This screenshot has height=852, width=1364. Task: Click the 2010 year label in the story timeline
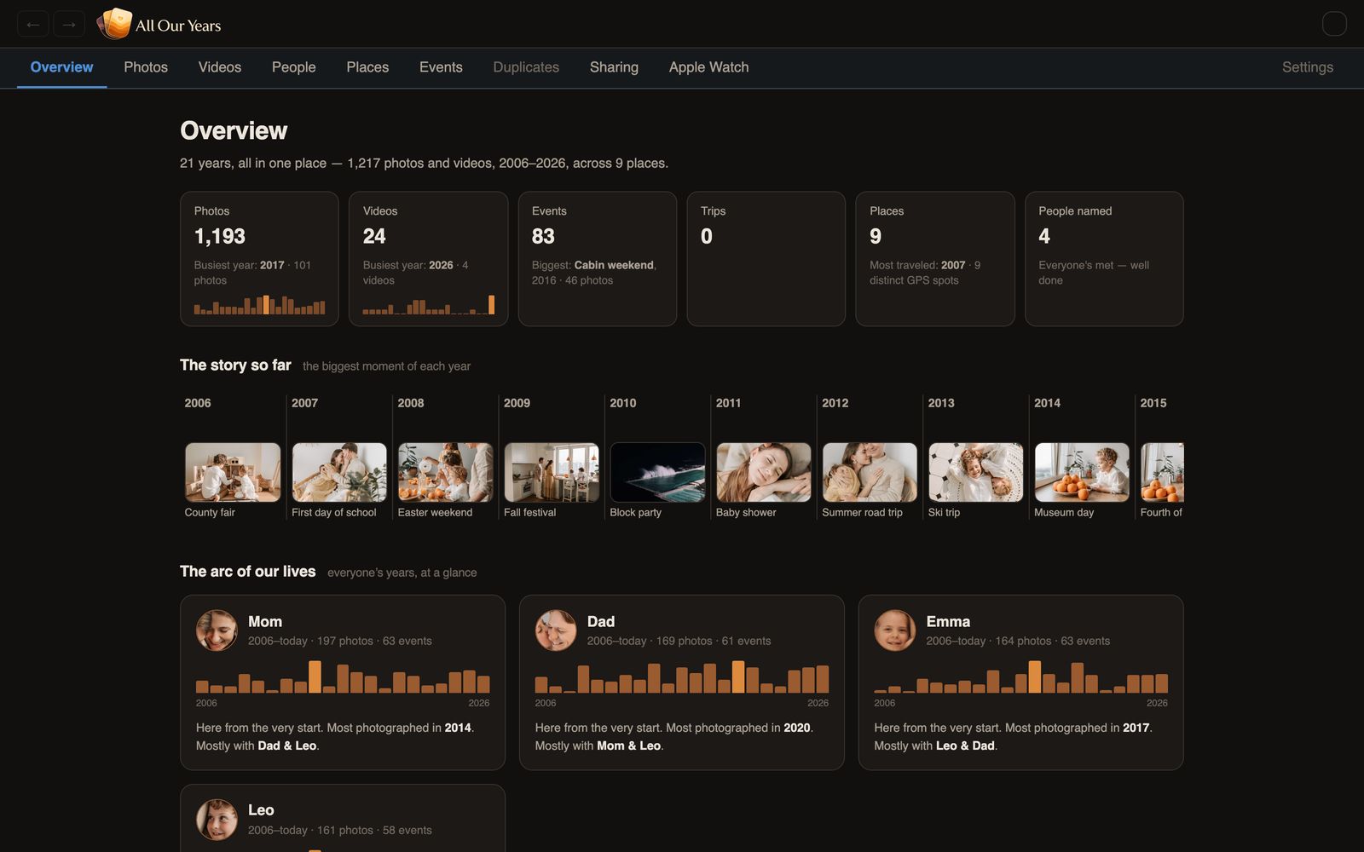[623, 403]
